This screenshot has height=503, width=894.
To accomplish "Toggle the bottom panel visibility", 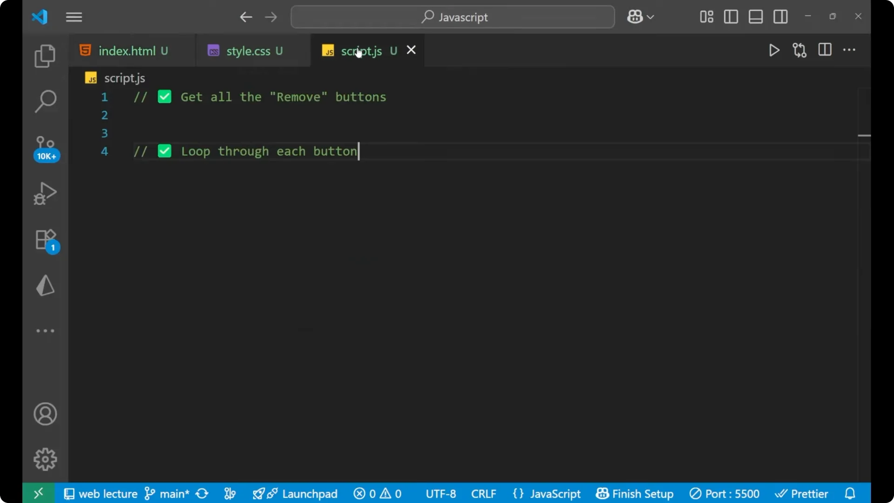I will (755, 17).
